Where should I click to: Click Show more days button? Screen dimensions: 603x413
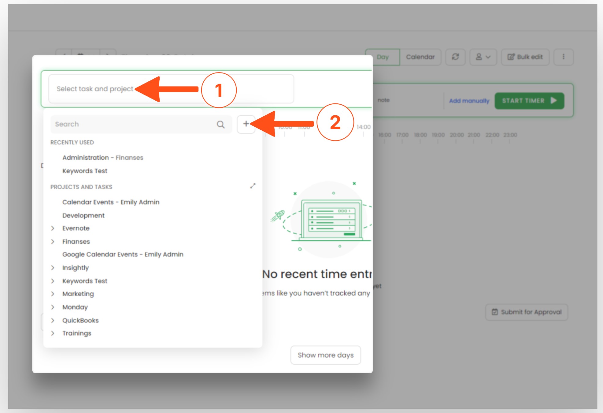coord(325,355)
